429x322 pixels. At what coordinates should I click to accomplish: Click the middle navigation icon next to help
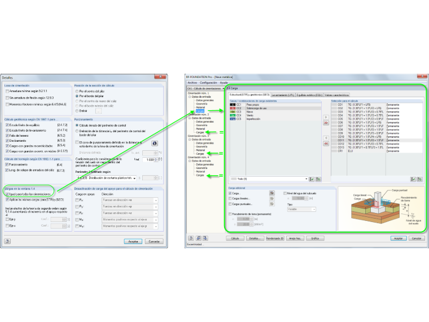[x=199, y=238]
